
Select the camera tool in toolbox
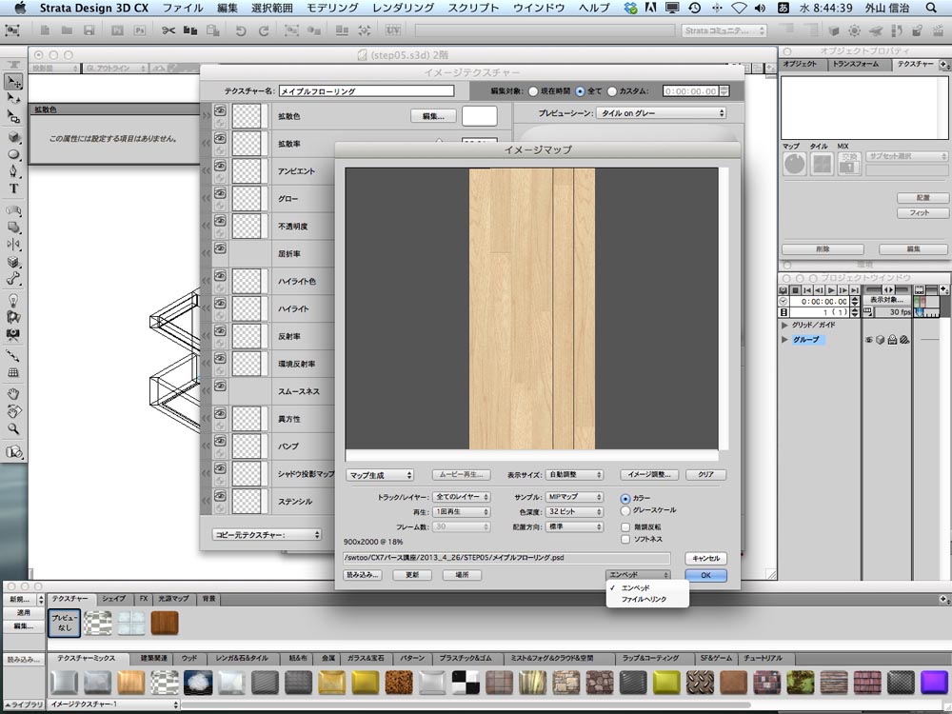point(13,334)
